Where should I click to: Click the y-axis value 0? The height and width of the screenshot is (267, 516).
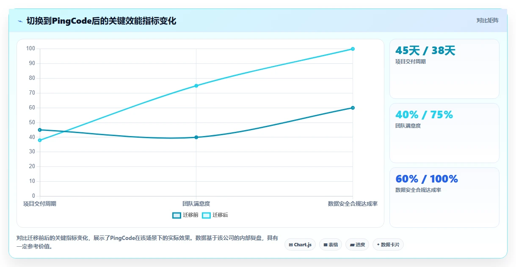pyautogui.click(x=33, y=196)
